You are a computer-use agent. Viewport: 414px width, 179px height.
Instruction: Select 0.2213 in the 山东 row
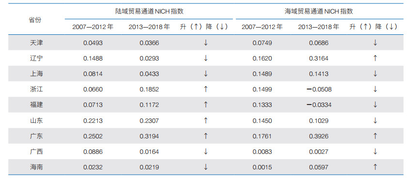point(93,121)
